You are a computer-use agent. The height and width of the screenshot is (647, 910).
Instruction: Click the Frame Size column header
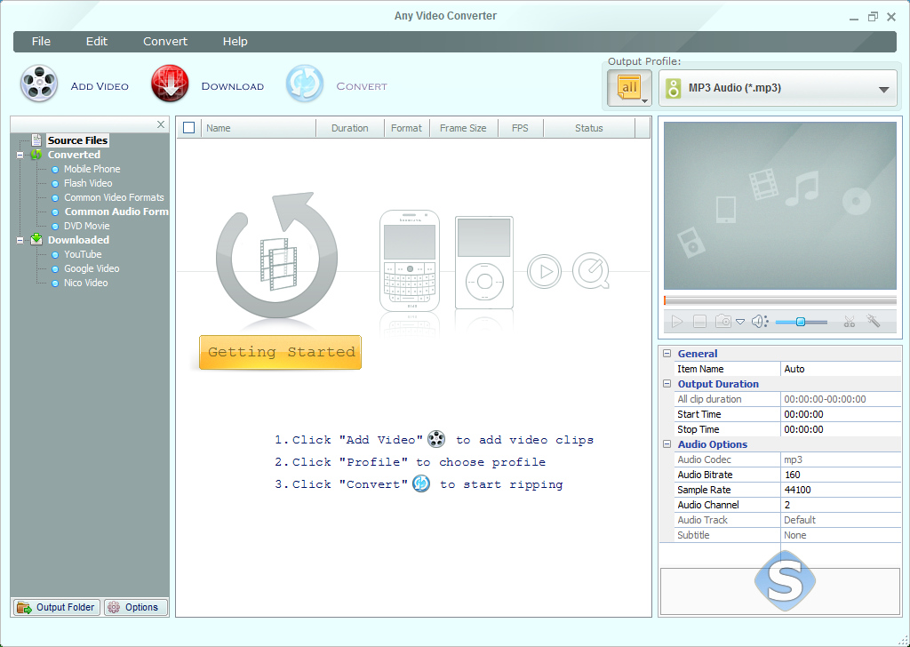pyautogui.click(x=463, y=128)
